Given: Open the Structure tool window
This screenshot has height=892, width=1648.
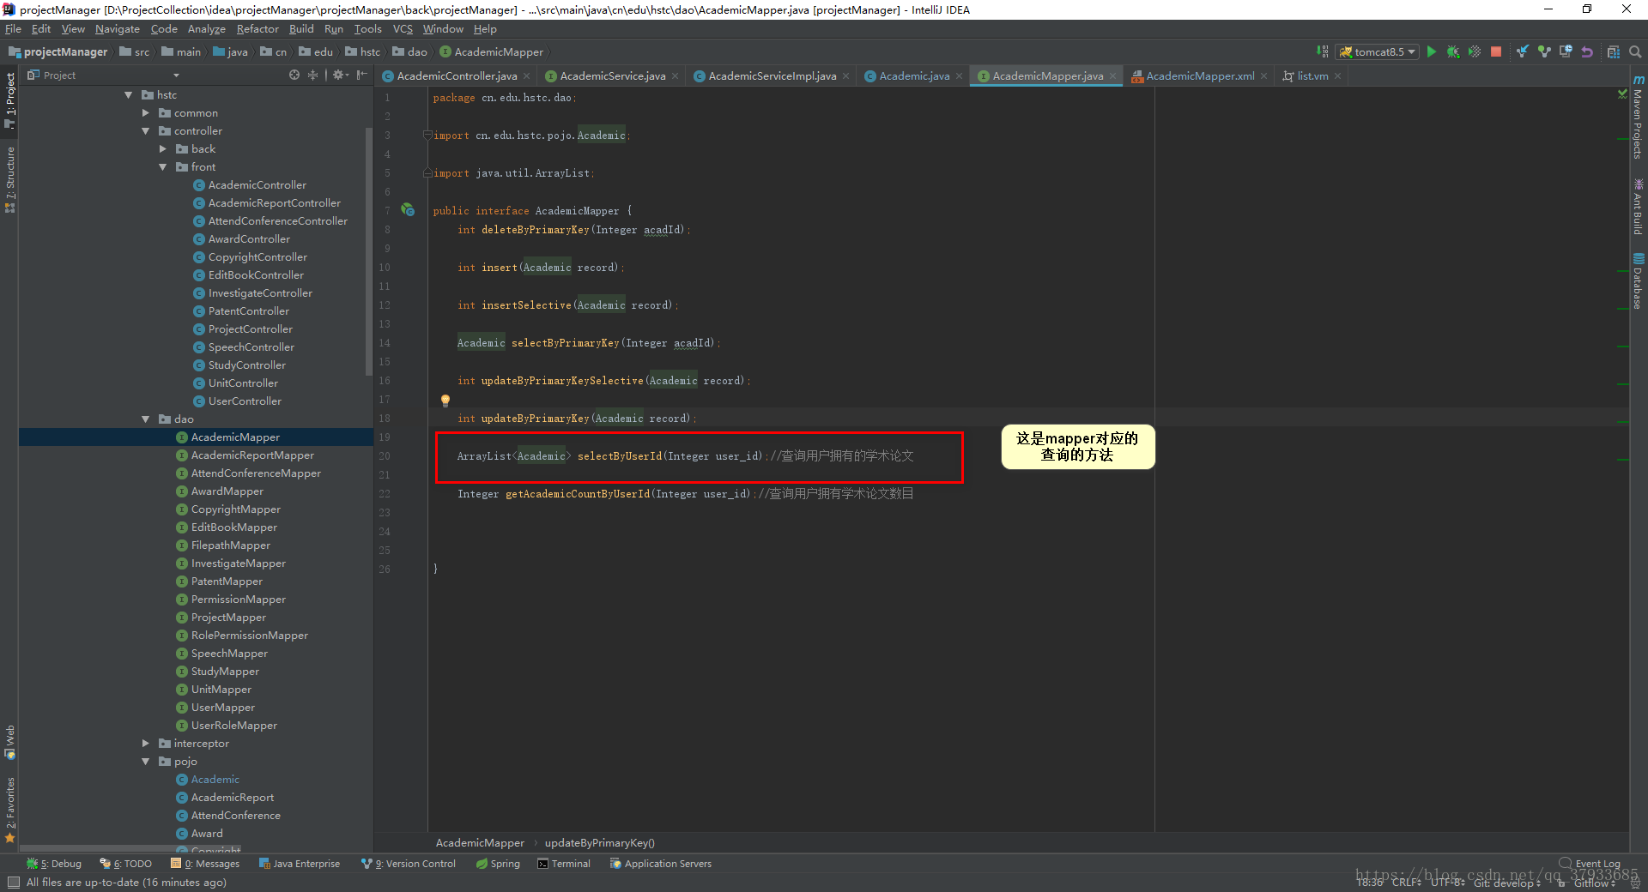Looking at the screenshot, I should coord(10,179).
